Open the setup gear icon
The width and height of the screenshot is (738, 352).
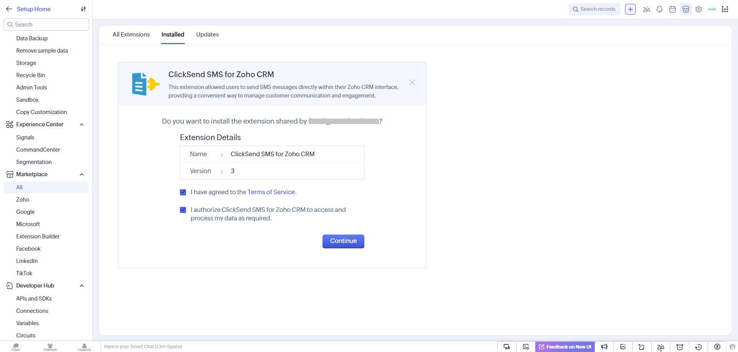tap(699, 9)
